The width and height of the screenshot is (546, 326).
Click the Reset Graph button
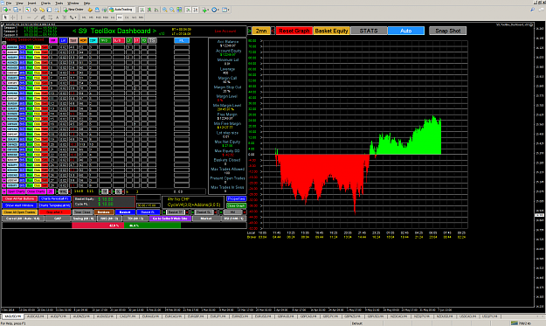(x=294, y=31)
